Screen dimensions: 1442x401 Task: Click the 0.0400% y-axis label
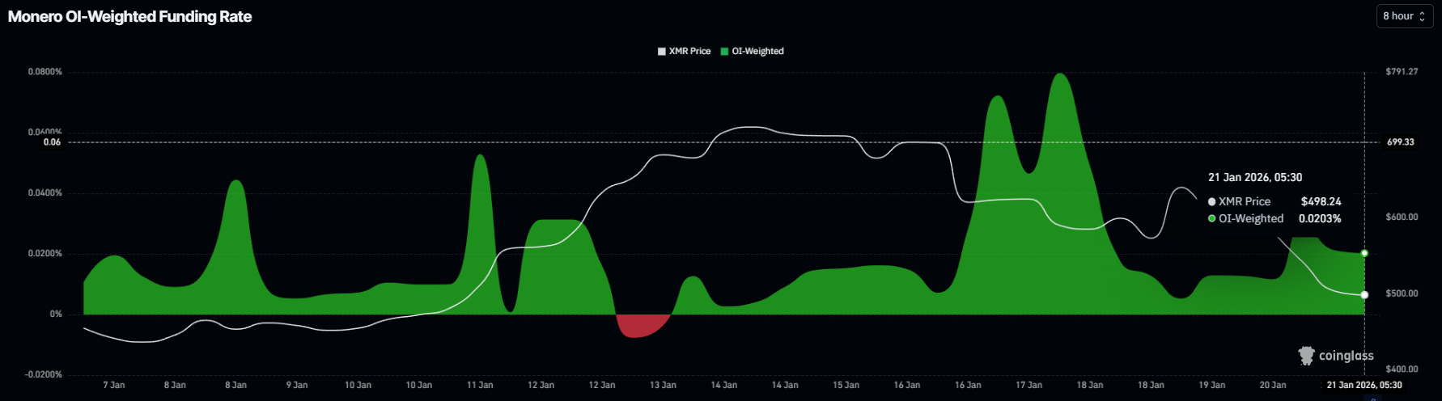(45, 192)
